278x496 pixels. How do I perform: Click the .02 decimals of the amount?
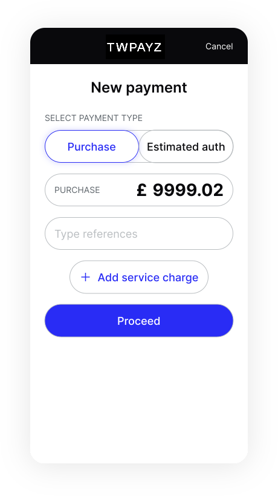[x=210, y=190]
